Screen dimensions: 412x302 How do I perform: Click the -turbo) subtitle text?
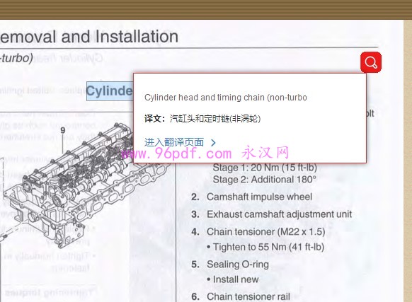[16, 58]
